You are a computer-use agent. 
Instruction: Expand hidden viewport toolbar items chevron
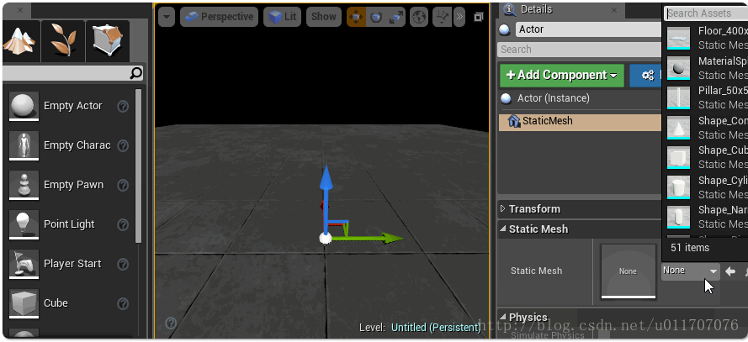pyautogui.click(x=459, y=17)
